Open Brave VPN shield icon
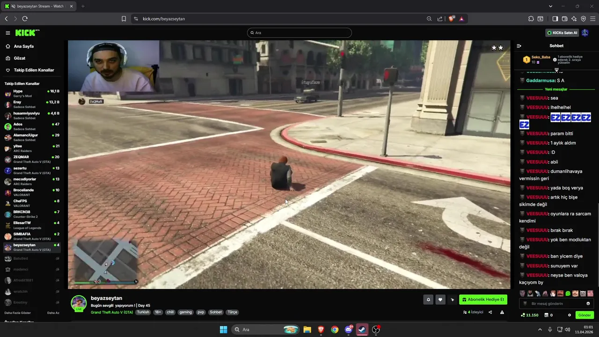599x337 pixels. tap(583, 19)
